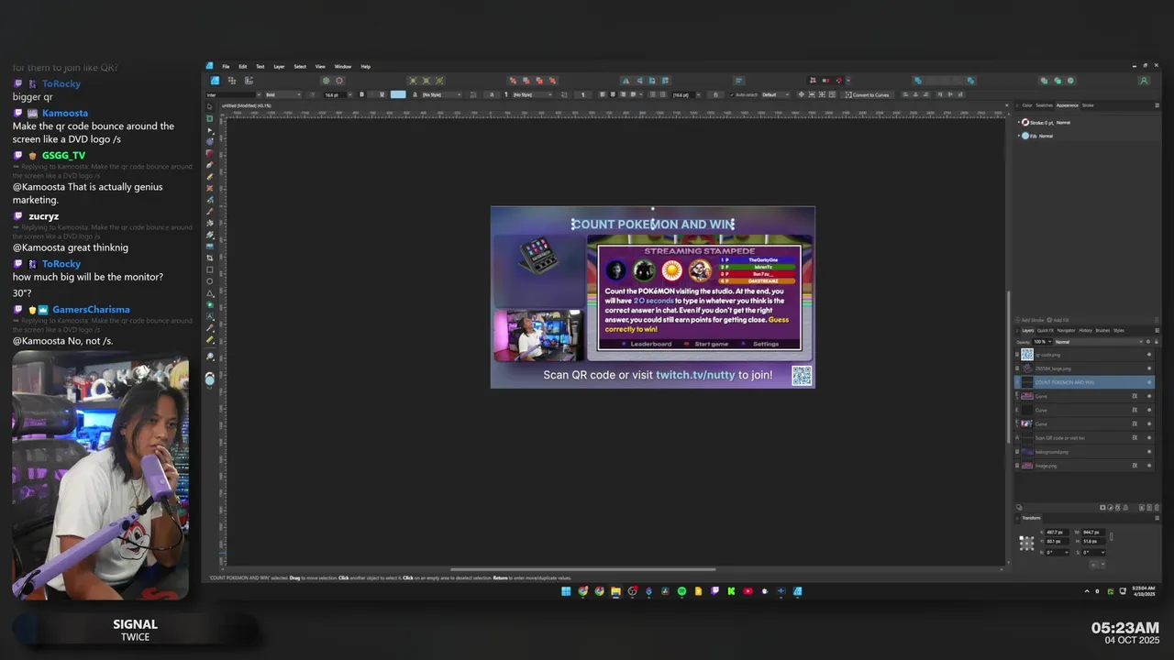Click the Stroke color ring in Appearance
The image size is (1174, 660).
[1026, 122]
